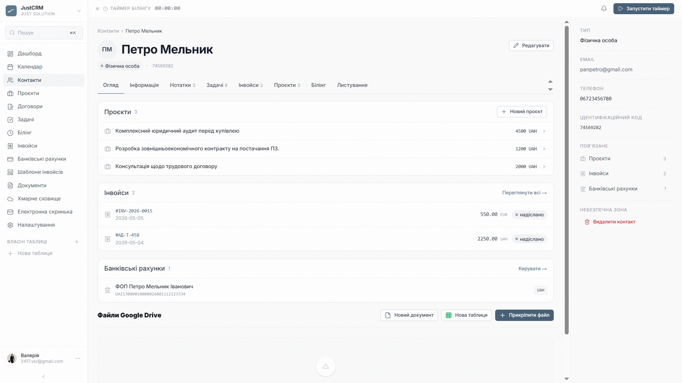
Task: Open the Листування tab
Action: 352,85
